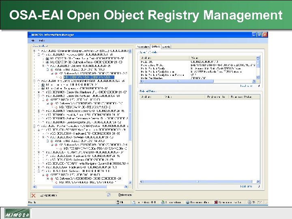
Task: Click Specific Details horizontal scrollbar right arrow
Action: pos(254,81)
